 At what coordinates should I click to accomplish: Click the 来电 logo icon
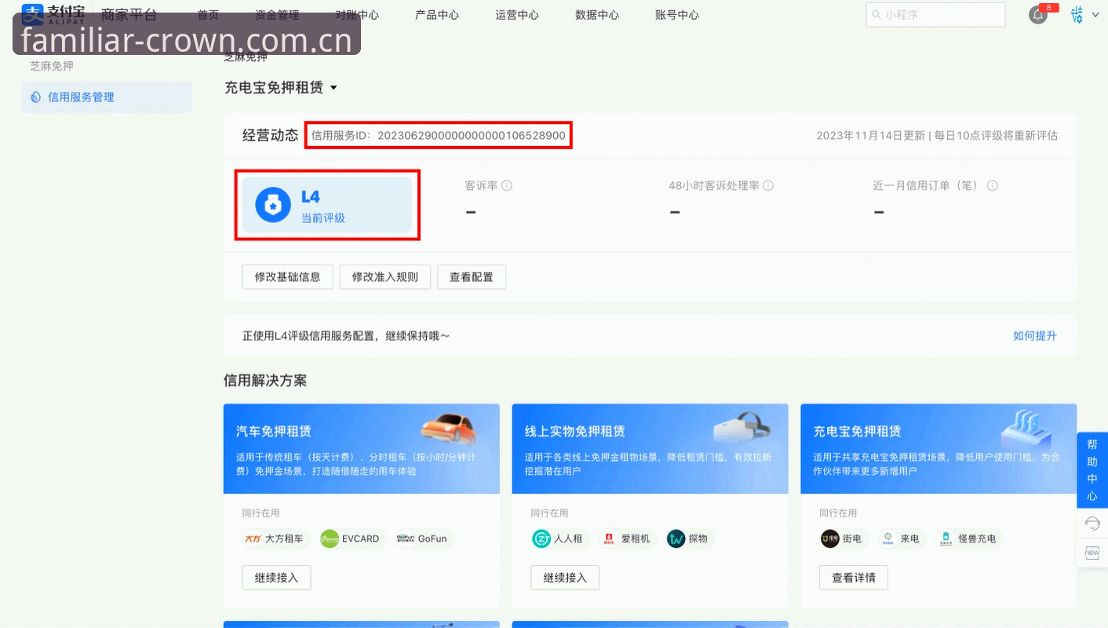click(888, 539)
